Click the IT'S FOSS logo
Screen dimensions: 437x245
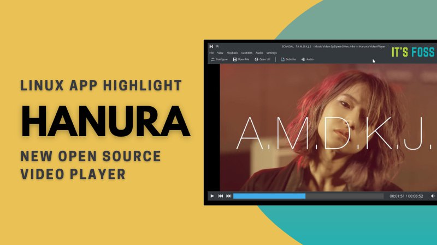413,52
